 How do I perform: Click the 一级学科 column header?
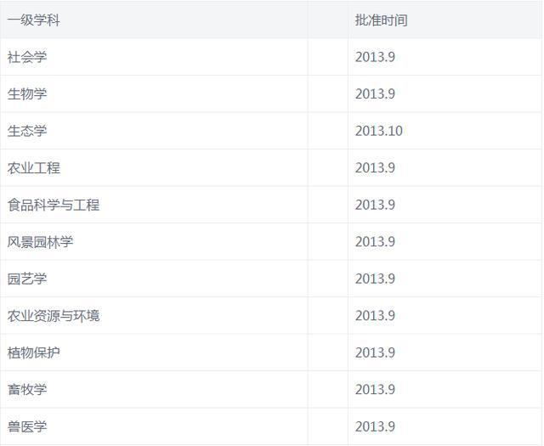[34, 20]
